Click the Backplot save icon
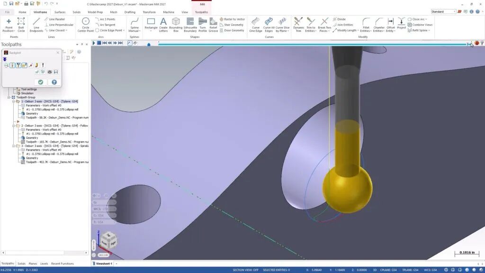 [x=56, y=72]
